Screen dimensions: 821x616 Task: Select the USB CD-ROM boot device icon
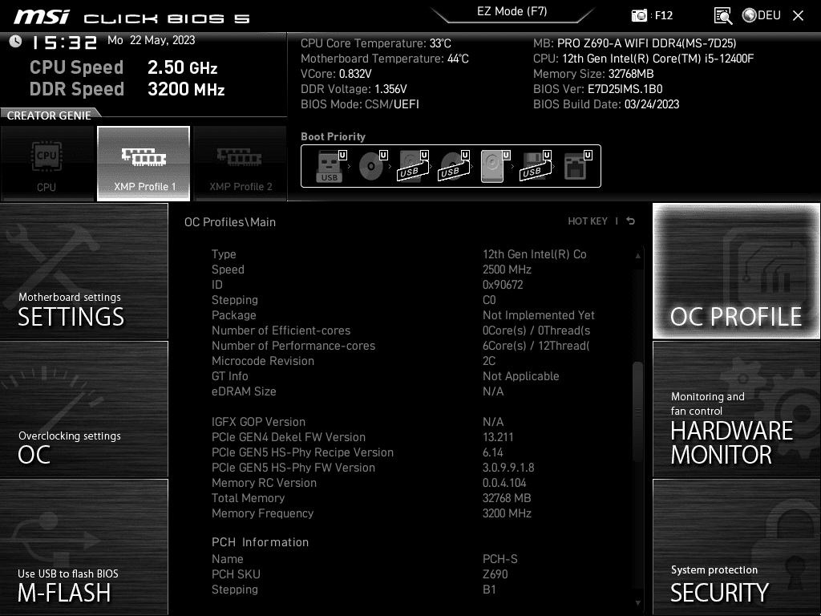point(454,166)
